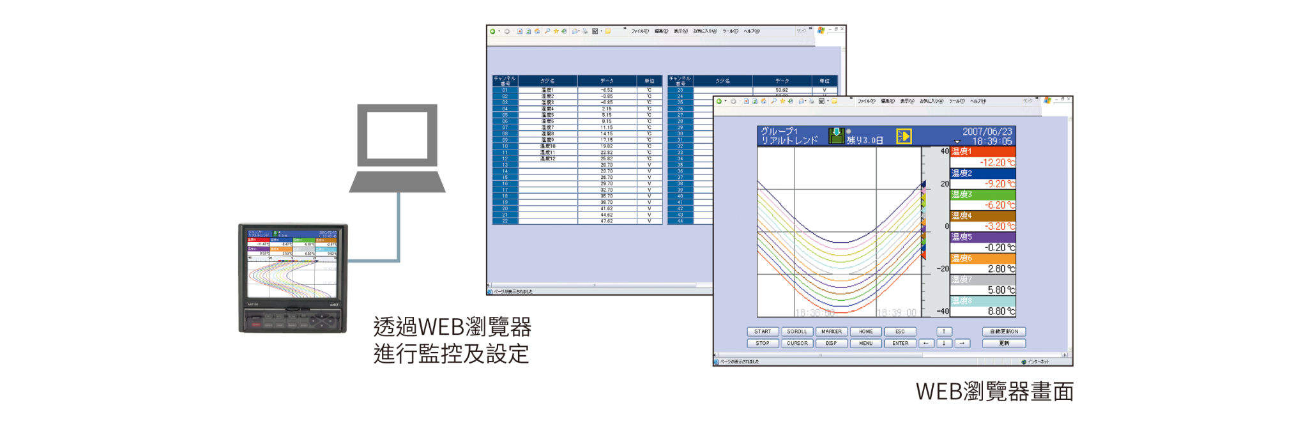Click the green memory save icon in trend header
The width and height of the screenshot is (1308, 421).
click(836, 135)
